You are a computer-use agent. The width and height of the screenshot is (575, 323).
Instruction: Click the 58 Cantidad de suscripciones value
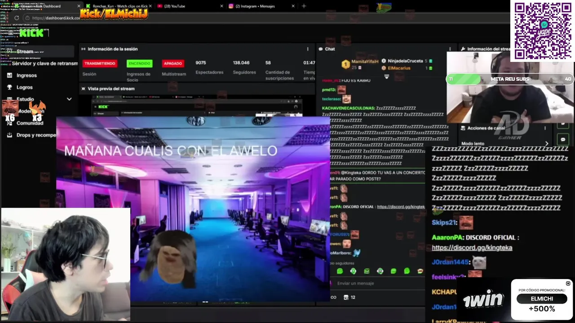(x=268, y=63)
